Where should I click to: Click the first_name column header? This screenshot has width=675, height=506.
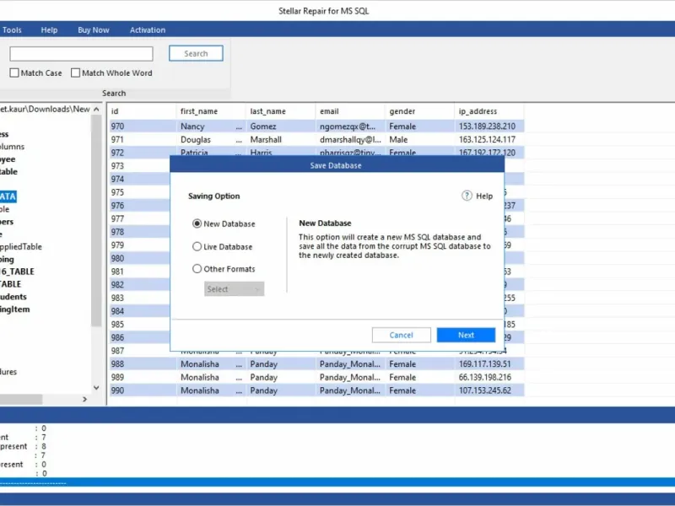pyautogui.click(x=211, y=111)
